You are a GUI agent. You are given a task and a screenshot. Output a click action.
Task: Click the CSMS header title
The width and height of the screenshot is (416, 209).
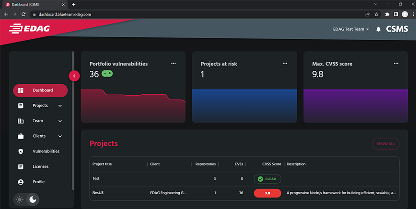(397, 29)
